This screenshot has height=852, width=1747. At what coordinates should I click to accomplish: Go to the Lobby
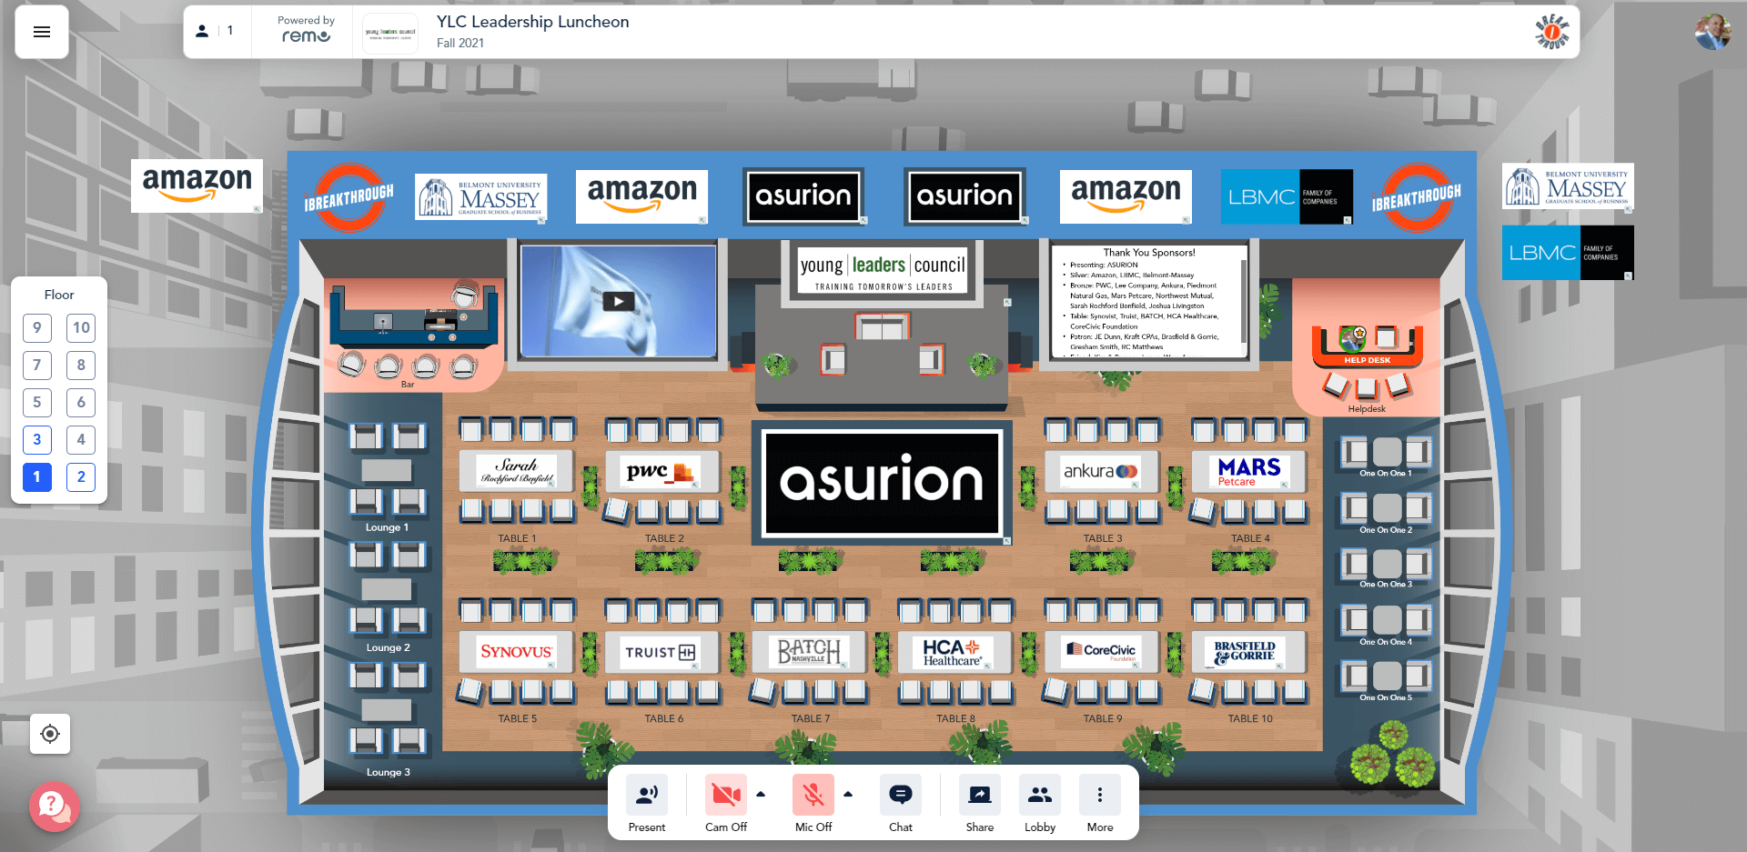tap(1040, 795)
